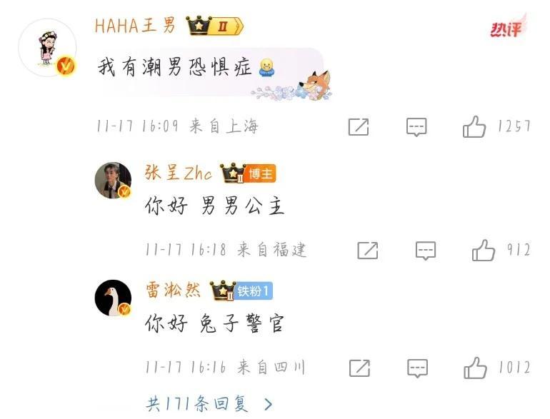Share 雷淞然's reply
550x419 pixels.
click(x=359, y=368)
